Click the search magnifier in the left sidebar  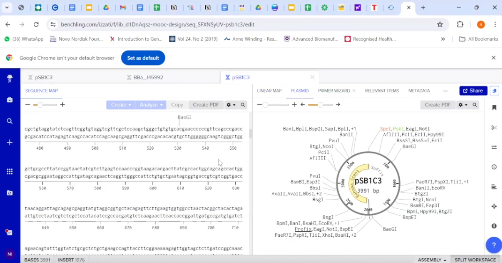coord(9,121)
